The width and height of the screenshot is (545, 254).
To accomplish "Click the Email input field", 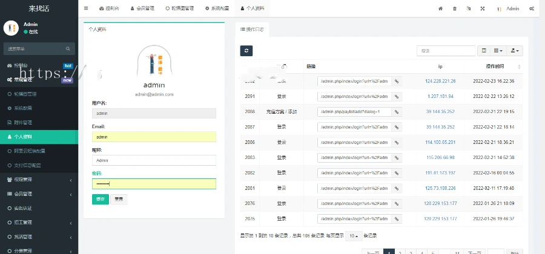I will pos(154,137).
